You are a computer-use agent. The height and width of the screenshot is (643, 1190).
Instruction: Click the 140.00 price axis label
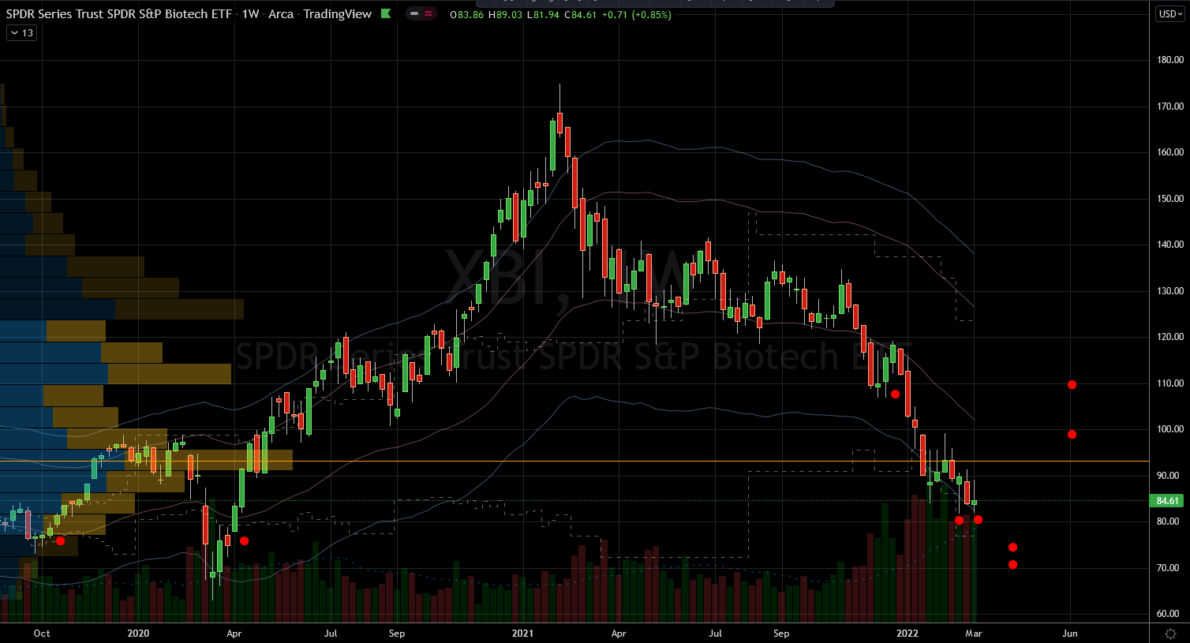pos(1170,245)
